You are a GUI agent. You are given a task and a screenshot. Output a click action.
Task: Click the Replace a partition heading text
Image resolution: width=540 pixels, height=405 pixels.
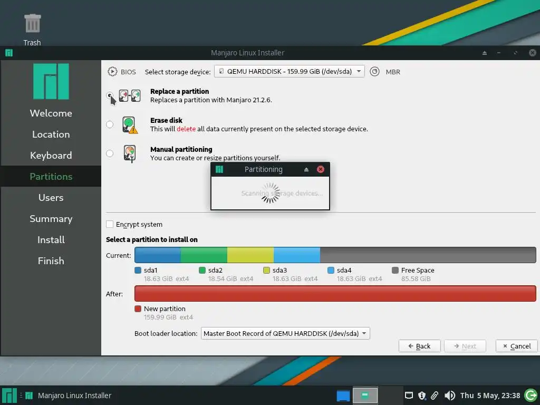click(x=179, y=91)
